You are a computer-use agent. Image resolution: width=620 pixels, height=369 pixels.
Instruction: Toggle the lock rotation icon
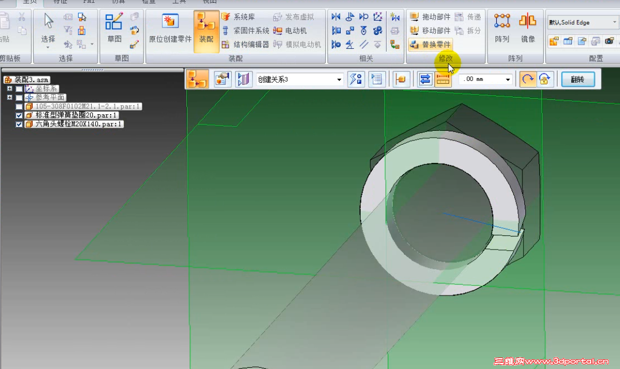coord(544,79)
